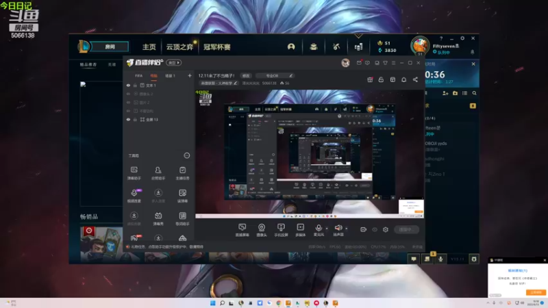The width and height of the screenshot is (548, 308).
Task: Click the League client 房间 button
Action: click(110, 47)
